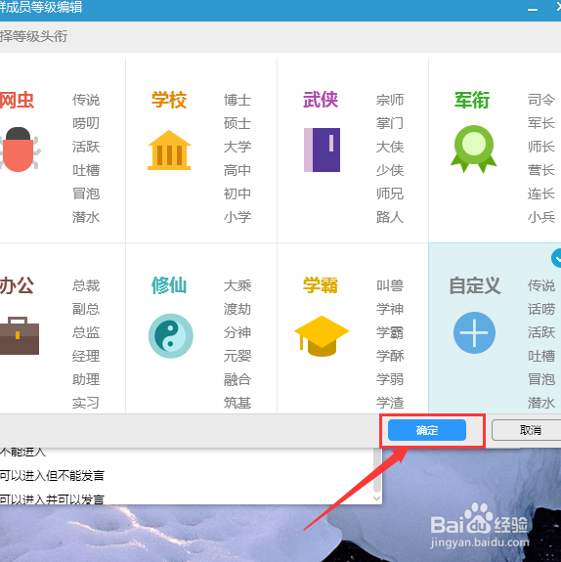Screen dimensions: 561x562
Task: Click the 修仙 heading
Action: pyautogui.click(x=169, y=285)
